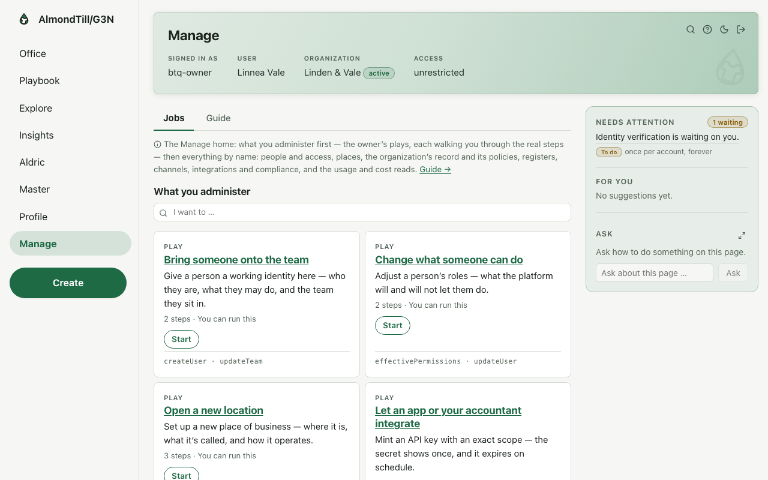The image size is (768, 480).
Task: Open Insights in the sidebar
Action: pos(70,135)
